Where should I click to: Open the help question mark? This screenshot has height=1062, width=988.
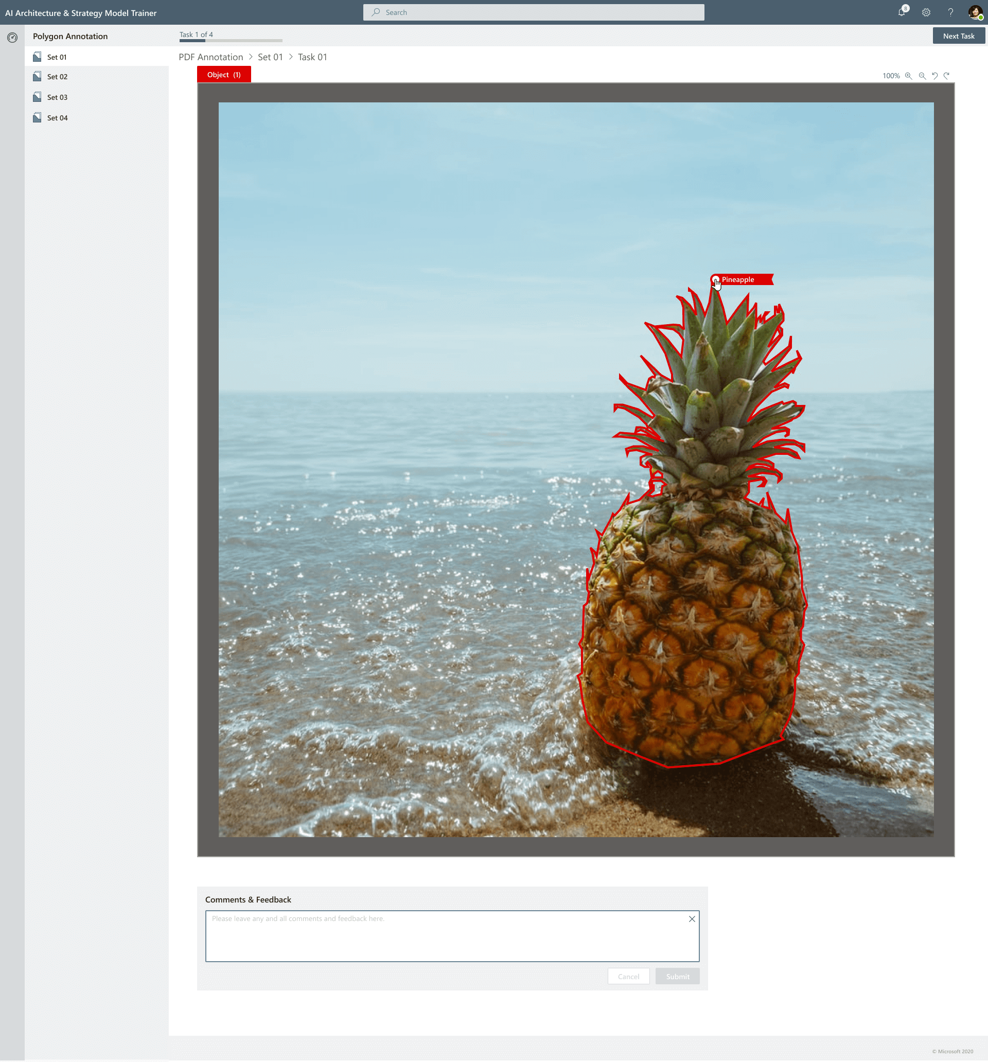[x=950, y=12]
